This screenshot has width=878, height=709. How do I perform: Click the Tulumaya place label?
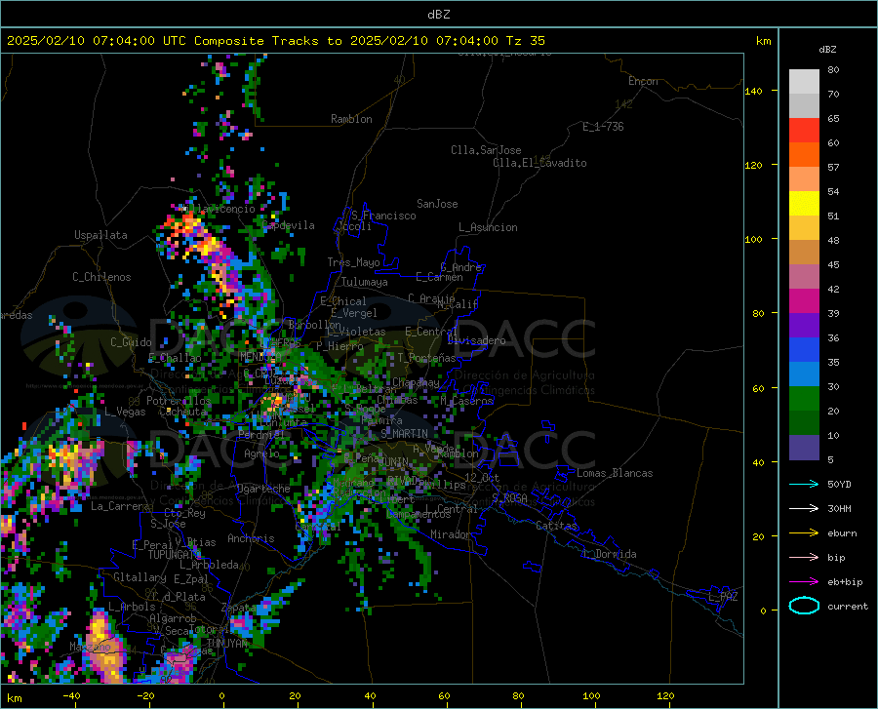pyautogui.click(x=365, y=282)
